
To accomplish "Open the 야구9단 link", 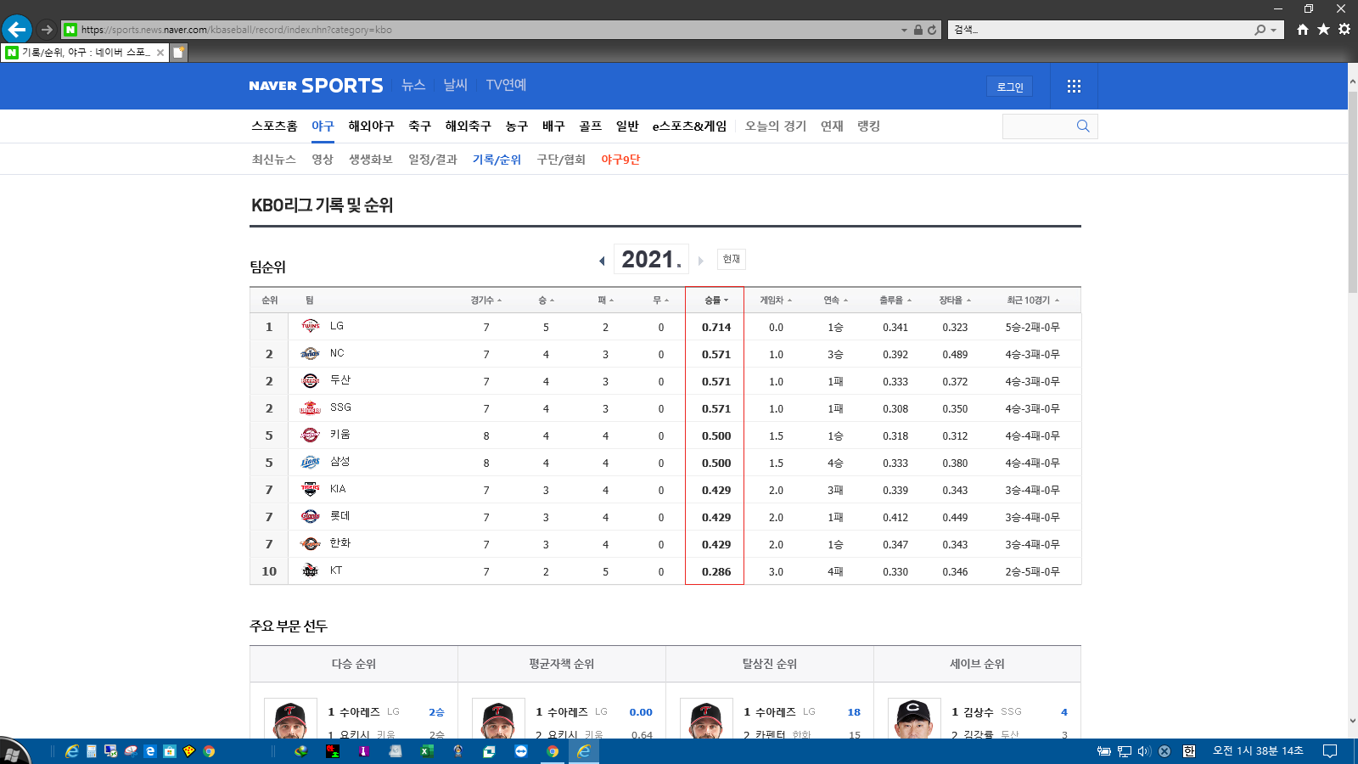I will [620, 160].
